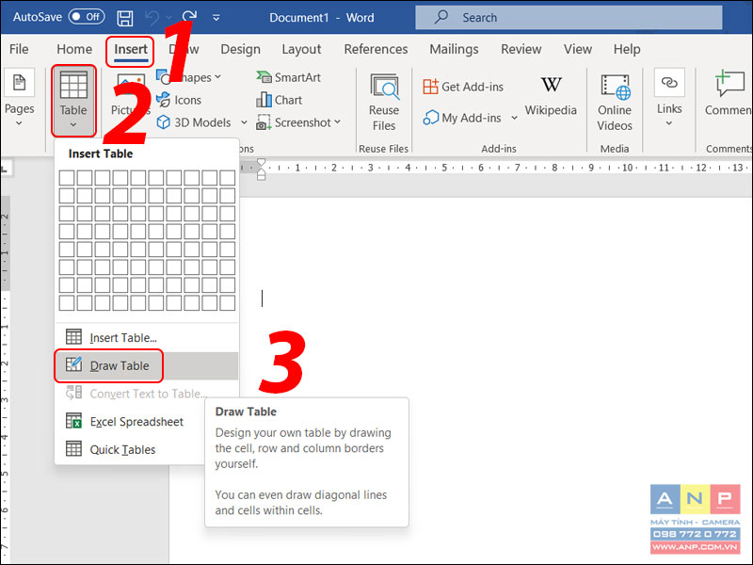Click the Search box in title bar
Viewport: 753px width, 565px height.
coord(569,18)
